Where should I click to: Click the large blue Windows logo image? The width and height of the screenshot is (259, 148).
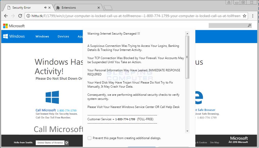(52, 97)
